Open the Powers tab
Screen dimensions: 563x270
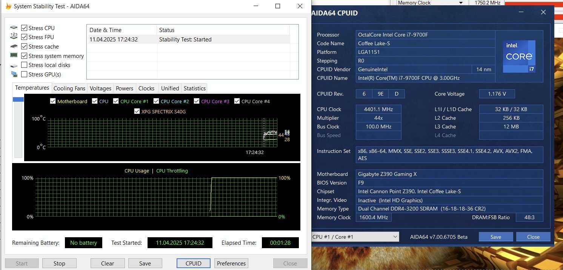pyautogui.click(x=125, y=88)
